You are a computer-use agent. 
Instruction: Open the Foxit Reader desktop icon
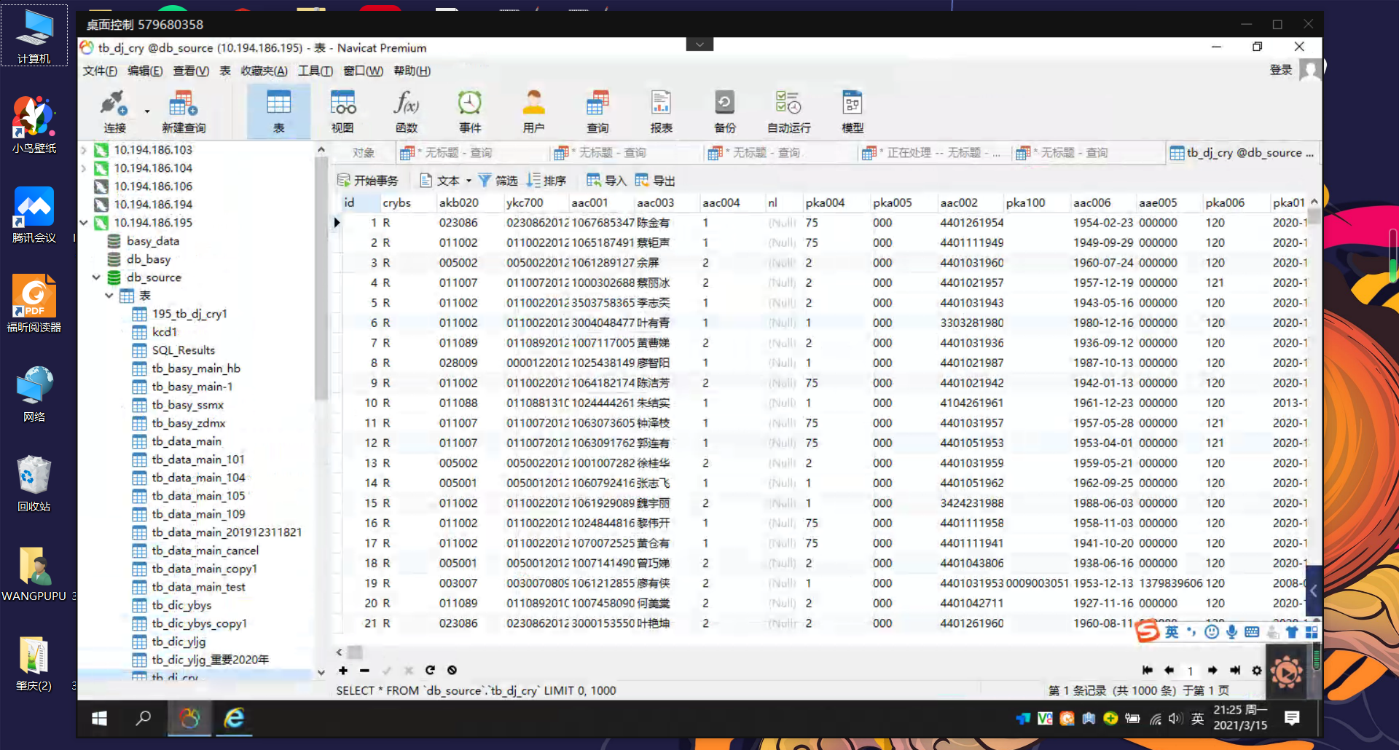(x=34, y=304)
